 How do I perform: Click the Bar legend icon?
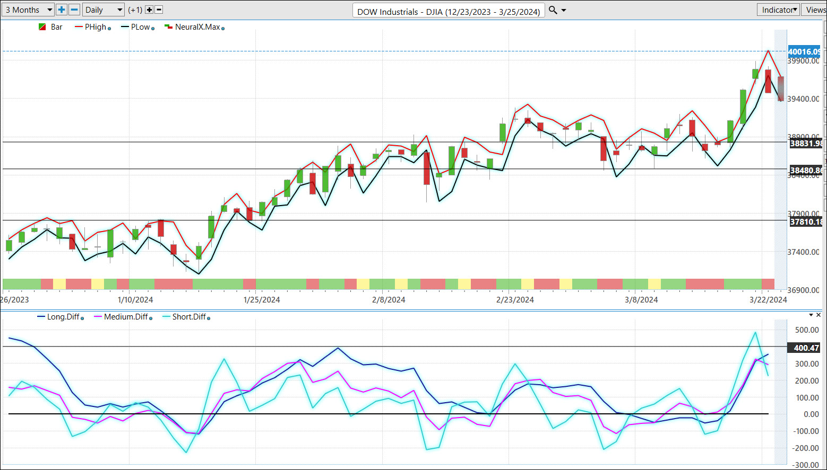(42, 27)
